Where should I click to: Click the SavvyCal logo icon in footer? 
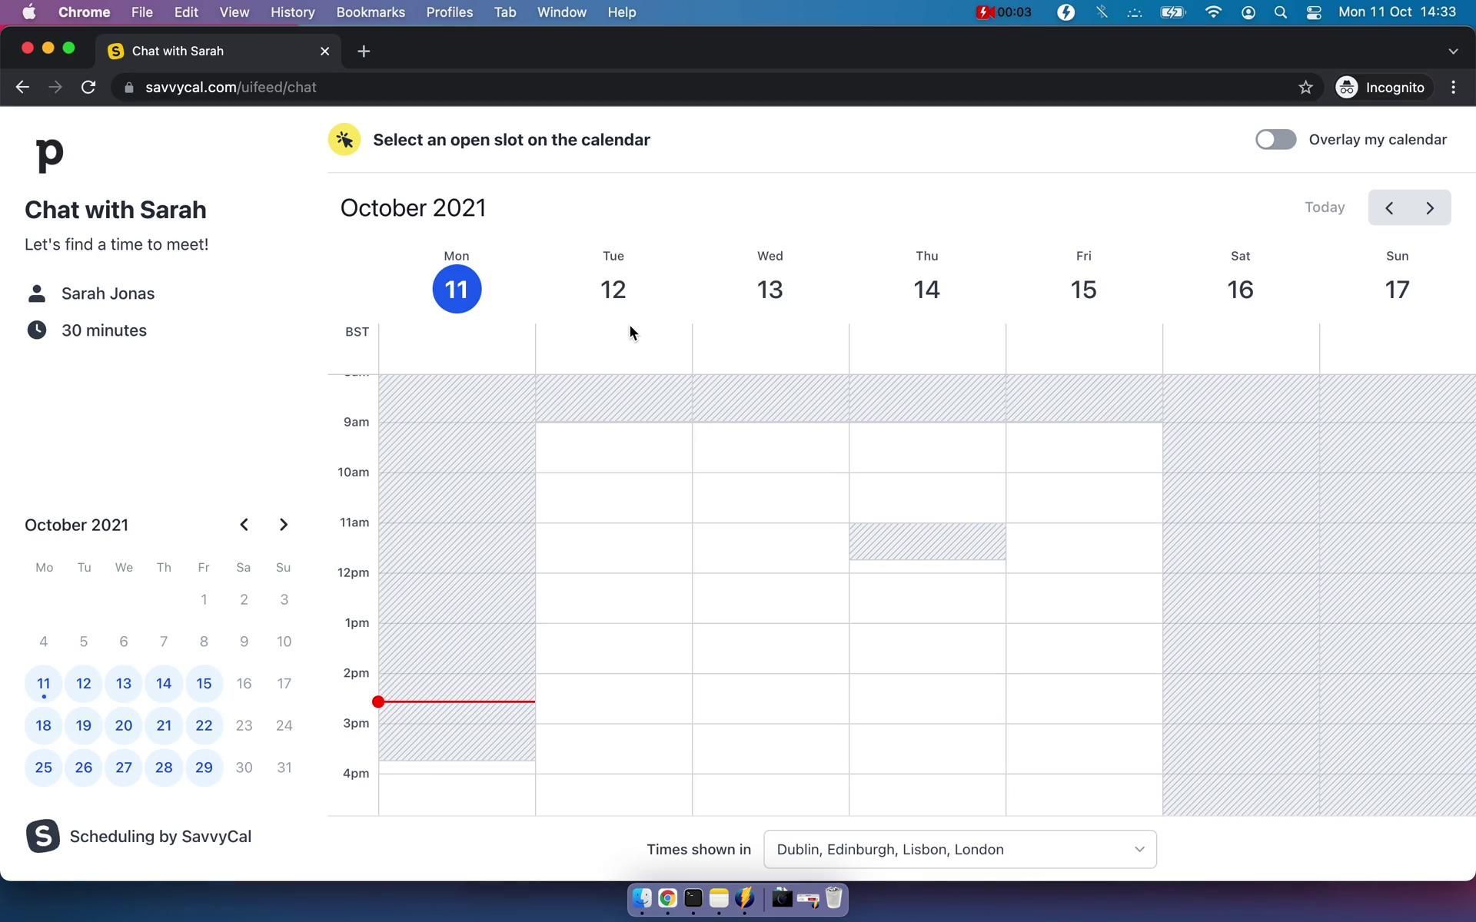(42, 836)
